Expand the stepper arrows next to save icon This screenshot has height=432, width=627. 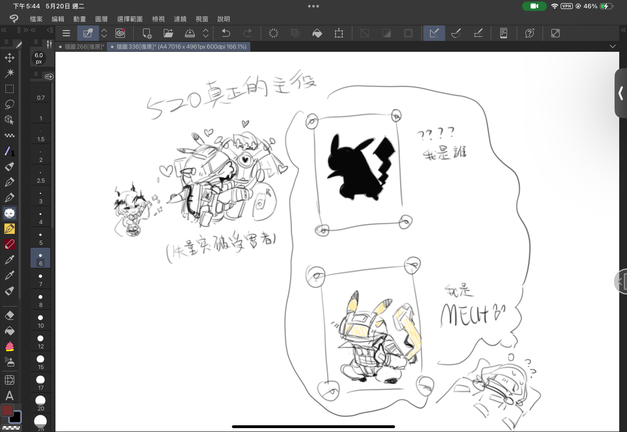(206, 33)
